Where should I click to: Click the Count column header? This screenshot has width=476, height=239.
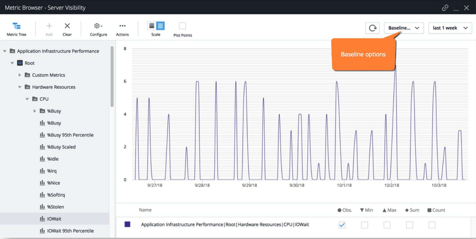pos(436,210)
